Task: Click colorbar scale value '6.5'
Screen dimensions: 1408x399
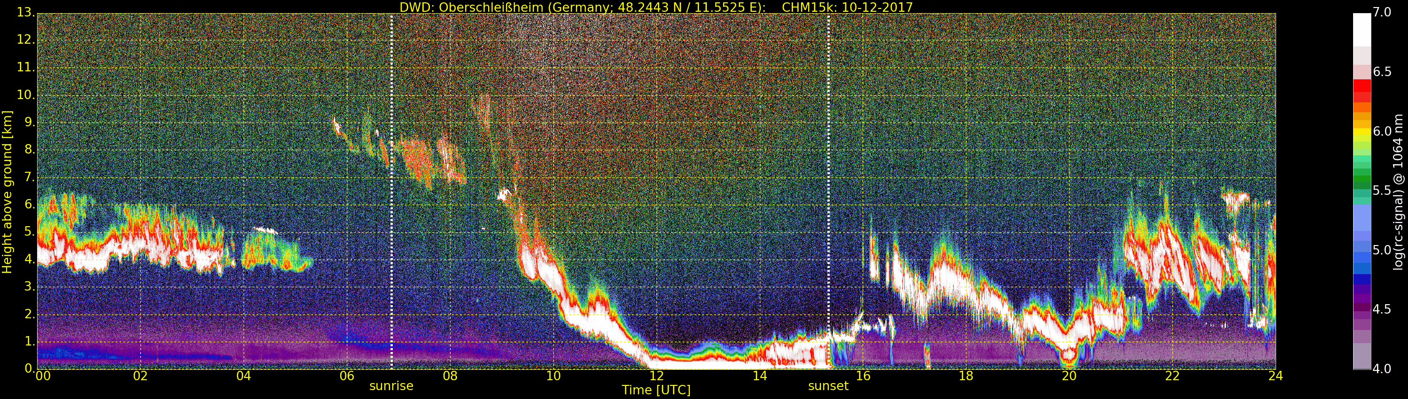Action: coord(1382,72)
